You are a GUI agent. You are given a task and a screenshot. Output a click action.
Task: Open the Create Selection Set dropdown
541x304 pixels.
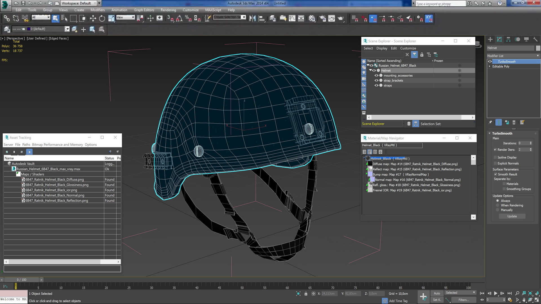229,17
